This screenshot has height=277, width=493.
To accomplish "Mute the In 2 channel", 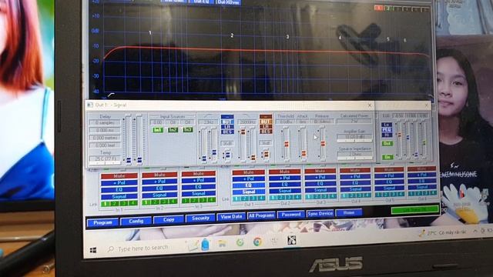I will pyautogui.click(x=159, y=175).
